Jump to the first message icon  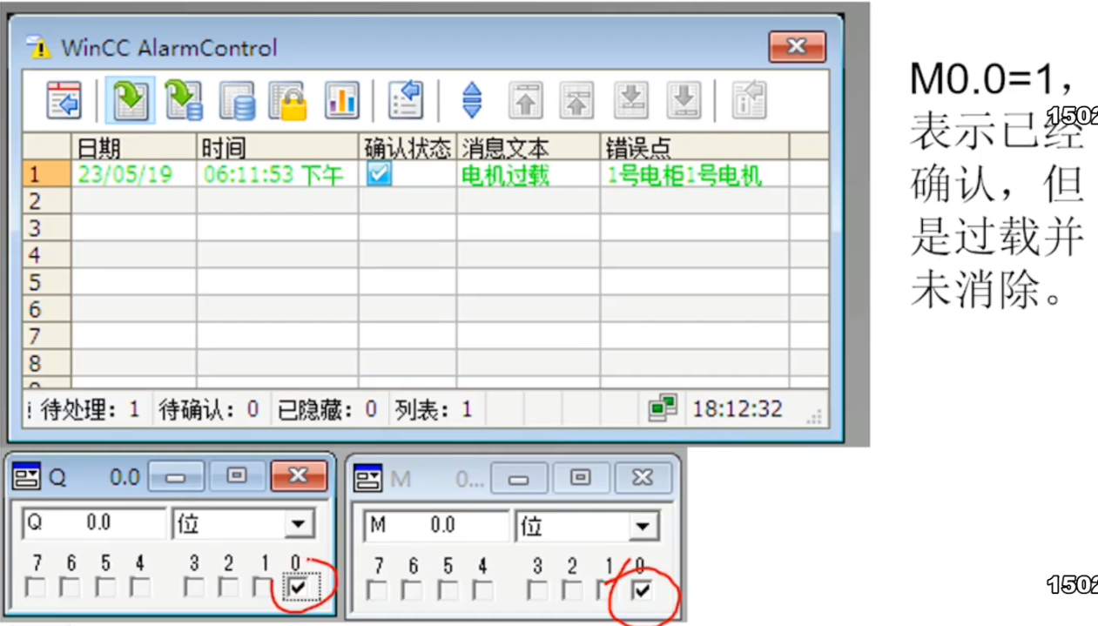(x=526, y=100)
